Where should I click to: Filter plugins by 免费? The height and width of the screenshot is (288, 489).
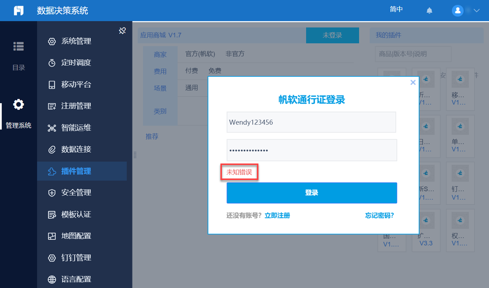215,71
